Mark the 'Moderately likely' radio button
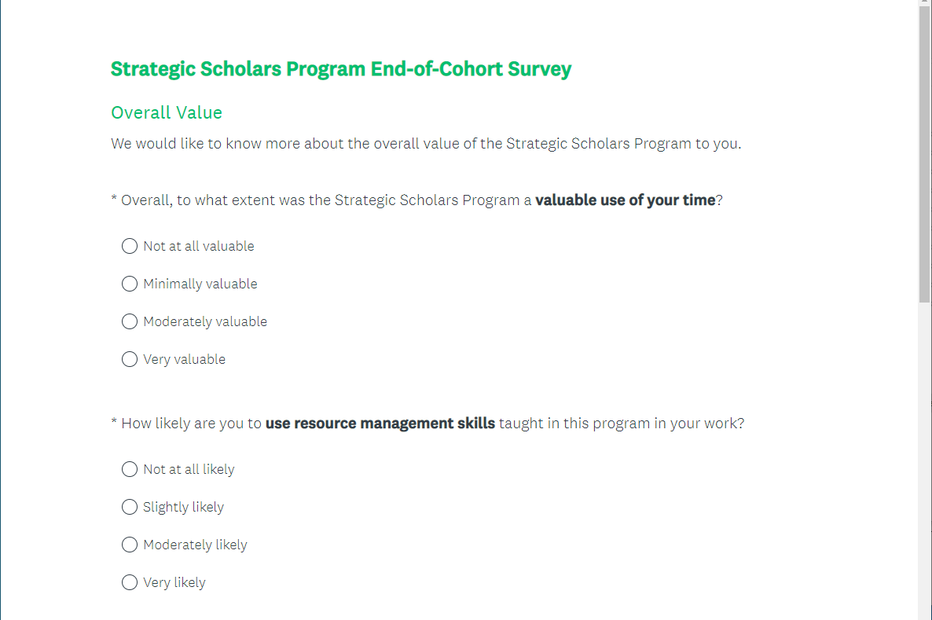This screenshot has height=620, width=932. [x=130, y=545]
